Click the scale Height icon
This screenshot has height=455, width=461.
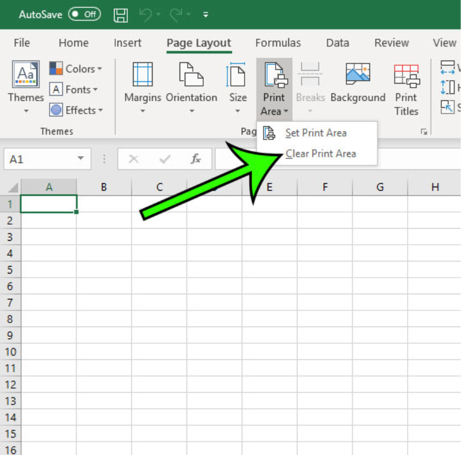pos(448,87)
